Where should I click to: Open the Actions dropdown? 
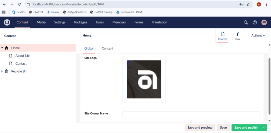(x=258, y=36)
